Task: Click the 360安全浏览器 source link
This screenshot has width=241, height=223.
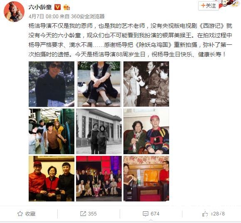Action: click(88, 17)
